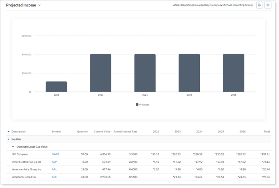Toggle the Projected series legend swatch
Screen dimensions: 279x188
click(137, 104)
